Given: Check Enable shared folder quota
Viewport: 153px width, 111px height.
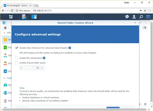Looking at the screenshot, I should [x=17, y=63].
